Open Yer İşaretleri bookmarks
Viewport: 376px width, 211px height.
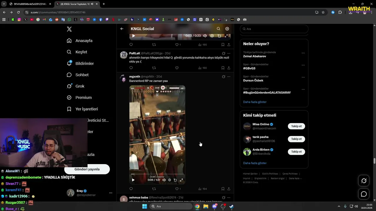tap(82, 109)
